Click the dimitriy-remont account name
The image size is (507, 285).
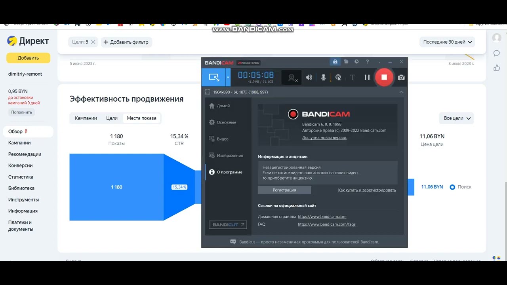(25, 74)
